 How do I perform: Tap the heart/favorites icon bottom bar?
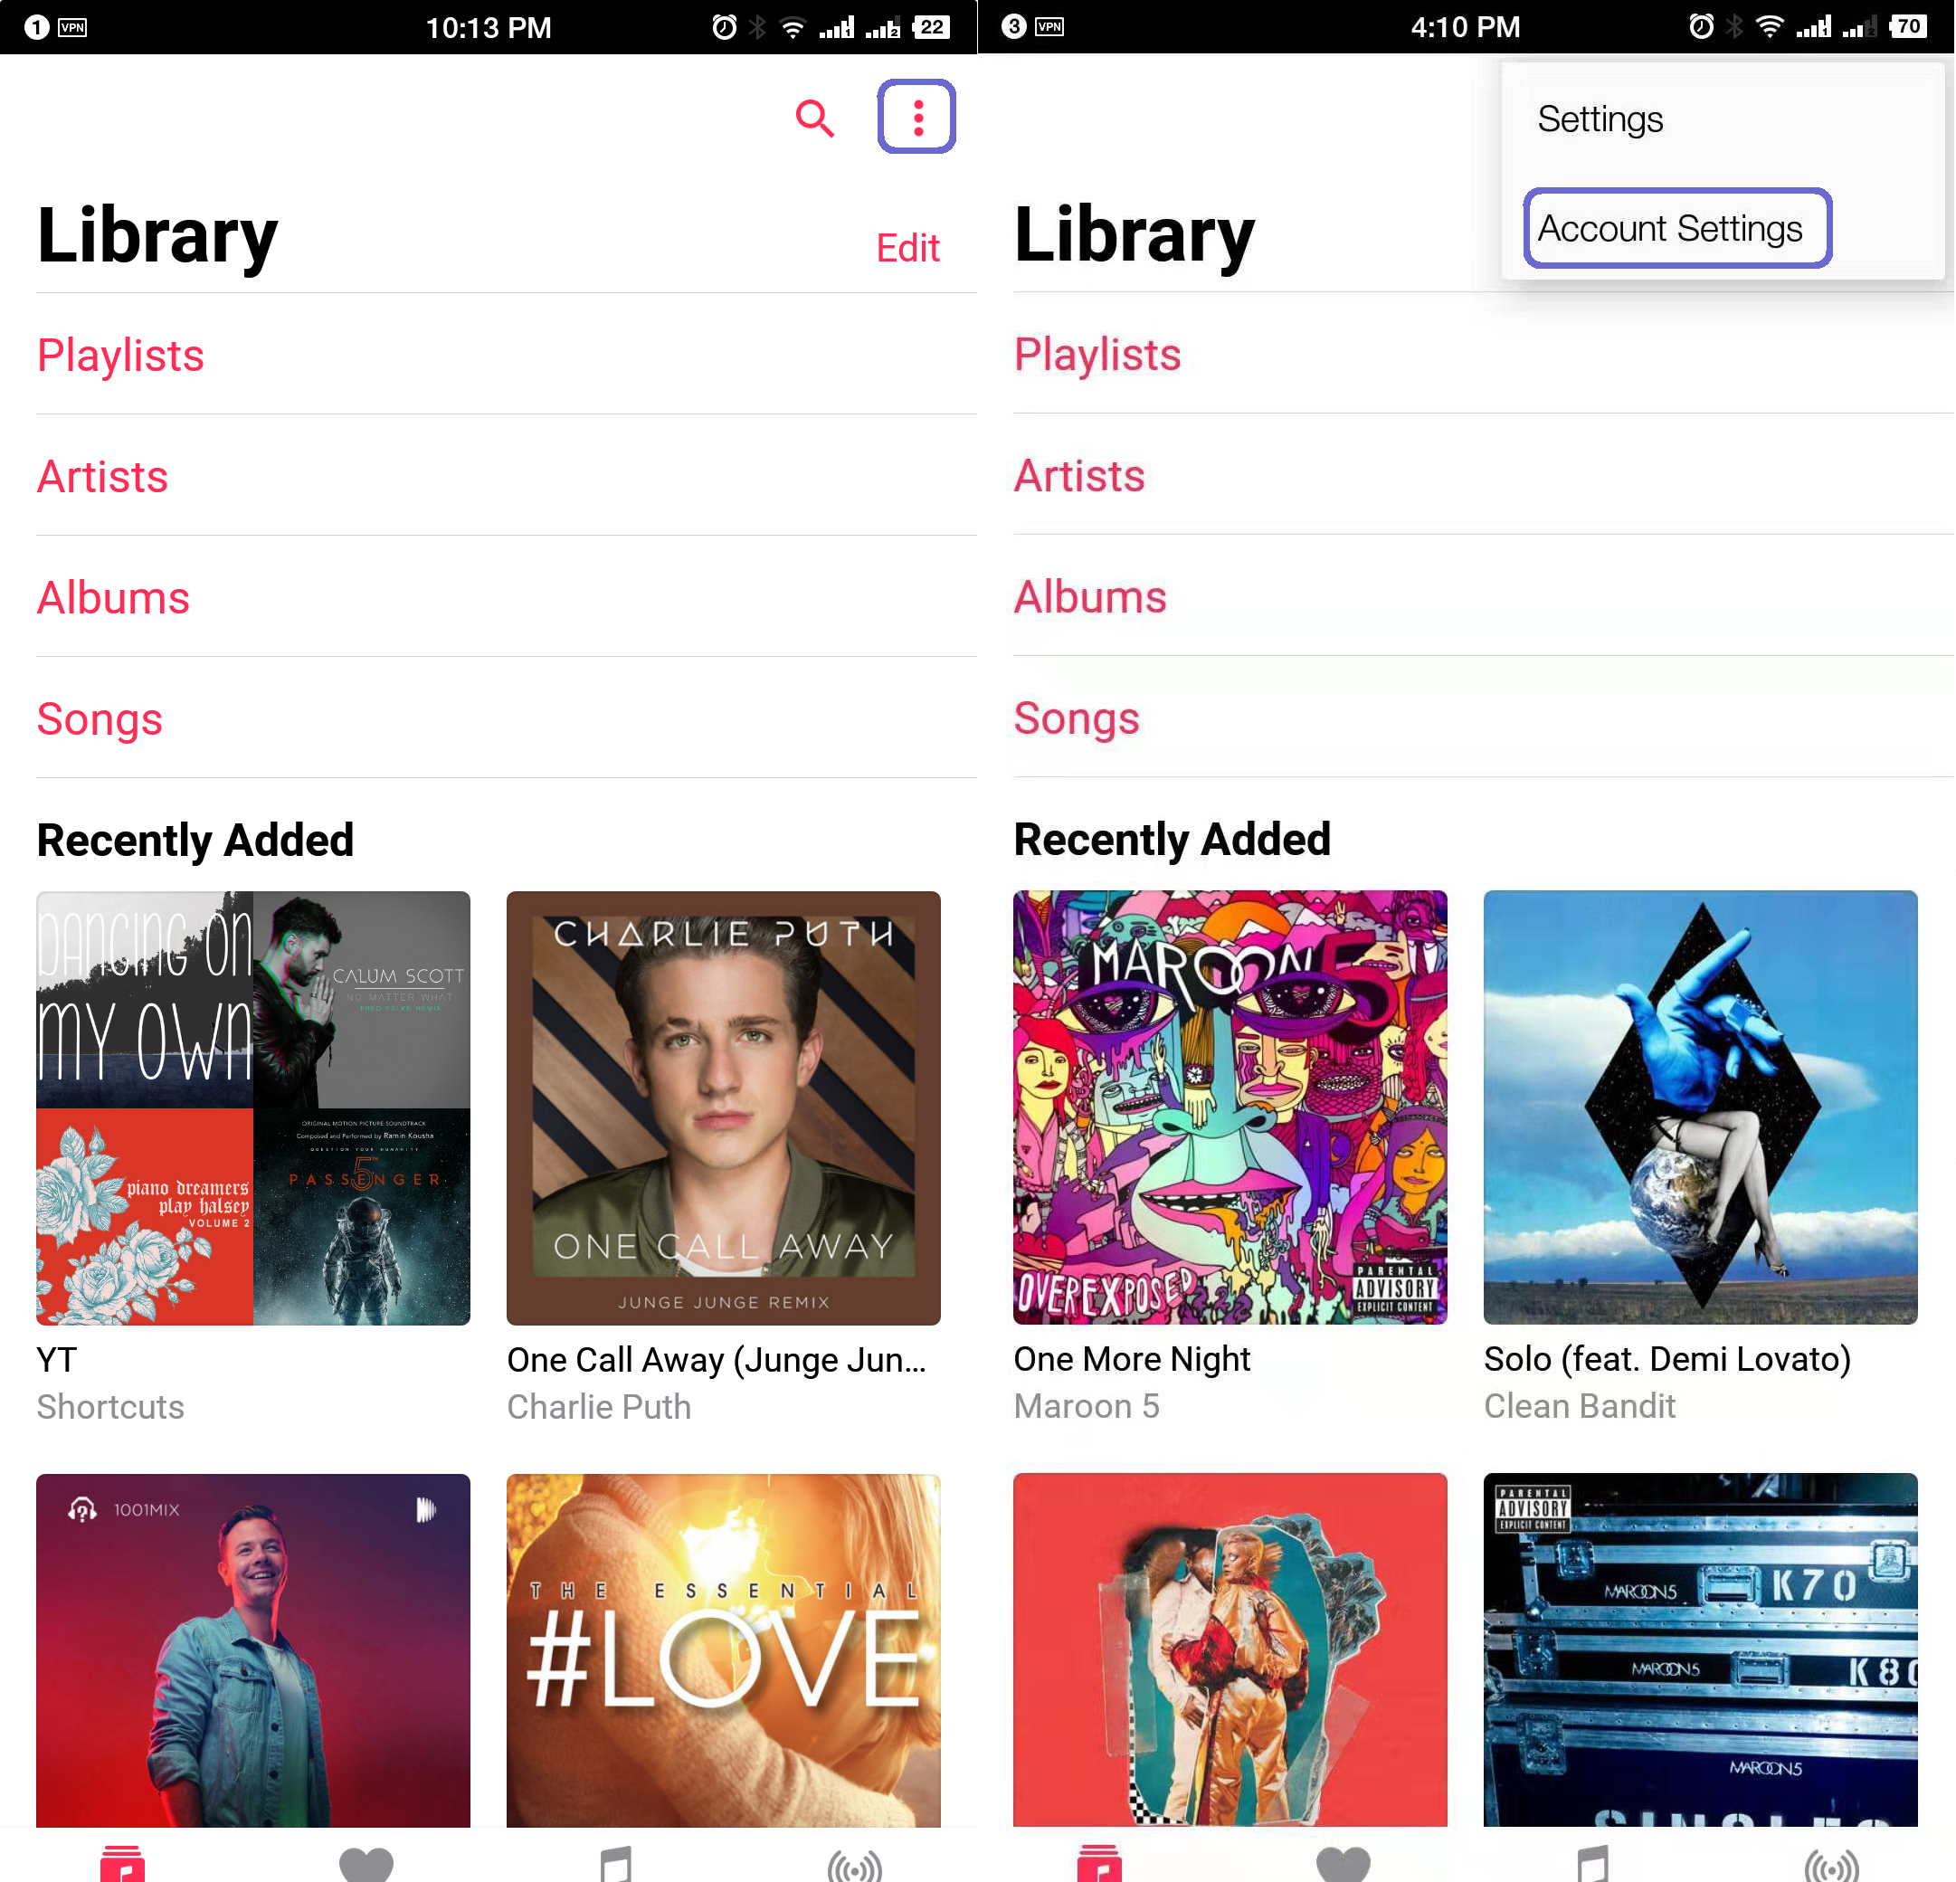[366, 1854]
